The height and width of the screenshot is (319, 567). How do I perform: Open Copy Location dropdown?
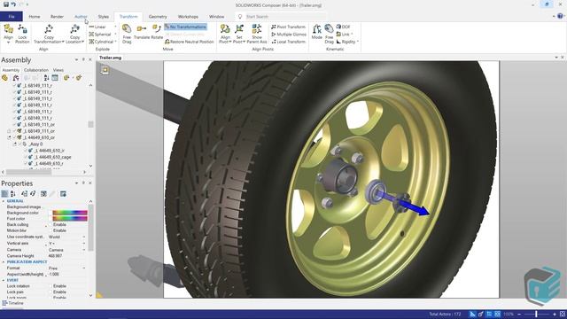(x=82, y=42)
